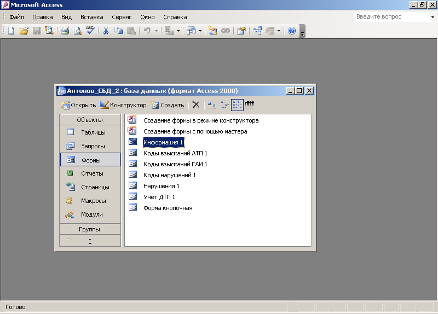This screenshot has height=314, width=438.
Task: Click the Relationships icon
Action: pos(257,31)
